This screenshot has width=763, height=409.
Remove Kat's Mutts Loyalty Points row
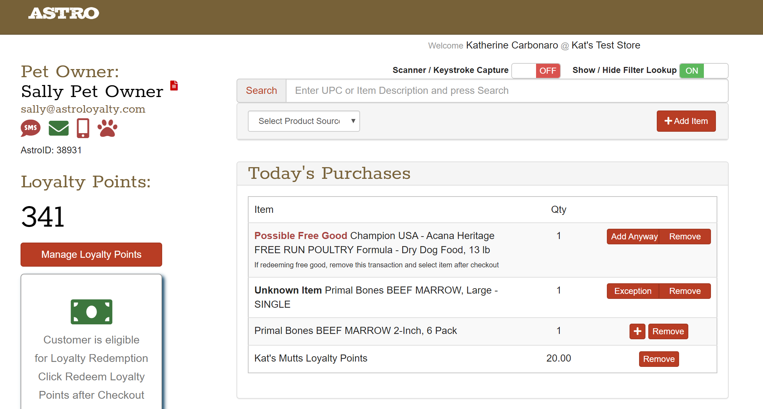pyautogui.click(x=659, y=359)
